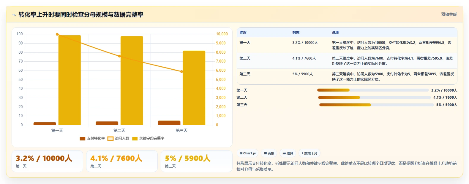Click the line chart point for 第二天

click(119, 56)
